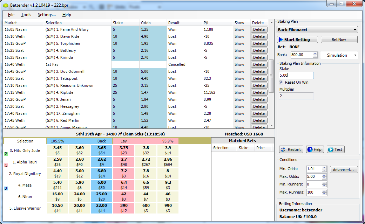Select the 3. Hits Only Jude runner
Image resolution: width=365 pixels, height=224 pixels.
click(25, 150)
